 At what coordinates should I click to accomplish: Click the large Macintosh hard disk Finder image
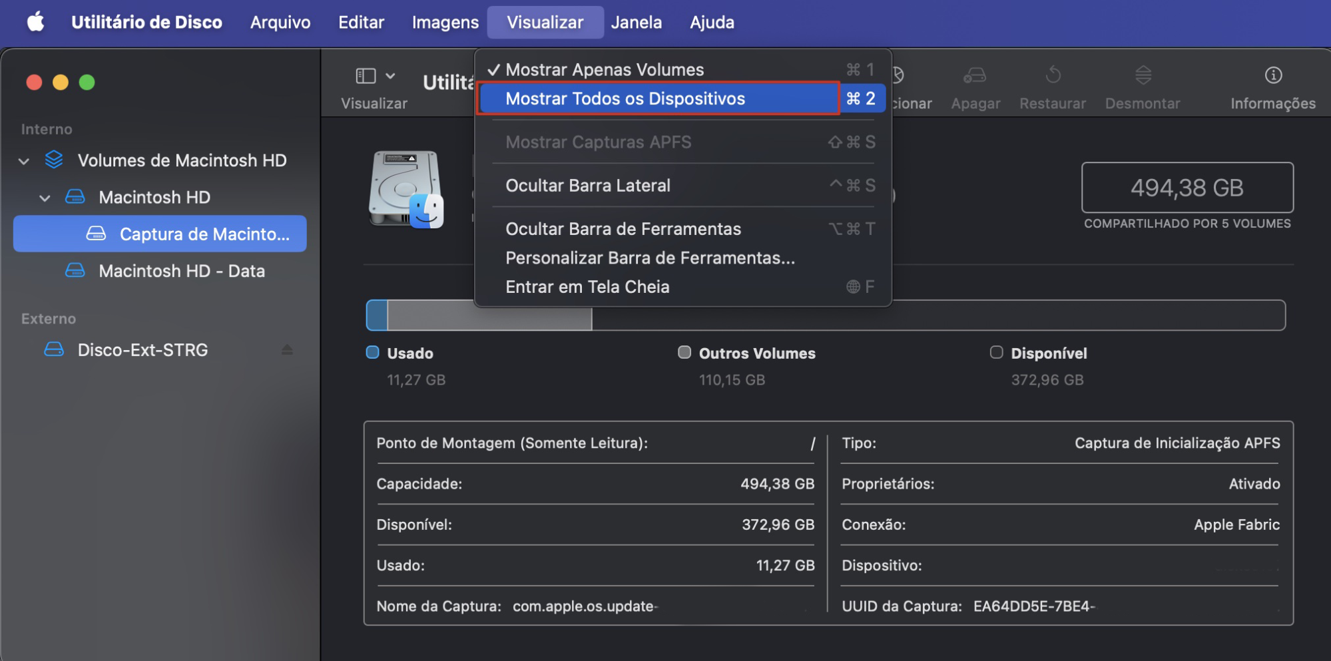[406, 190]
